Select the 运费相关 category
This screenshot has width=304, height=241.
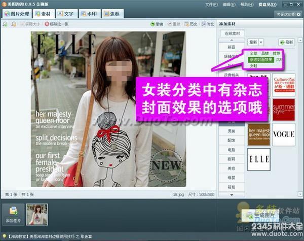coord(232,75)
